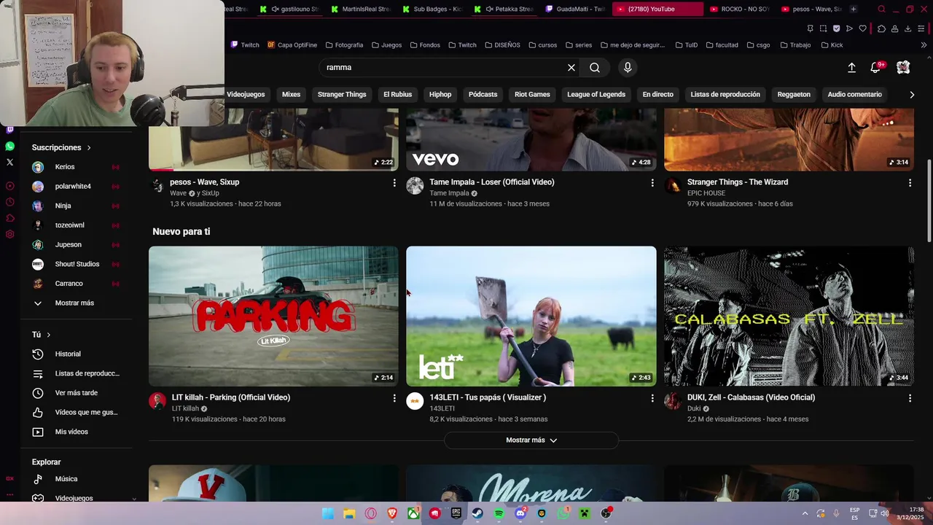Image resolution: width=933 pixels, height=525 pixels.
Task: Open the account avatar menu
Action: coord(903,67)
